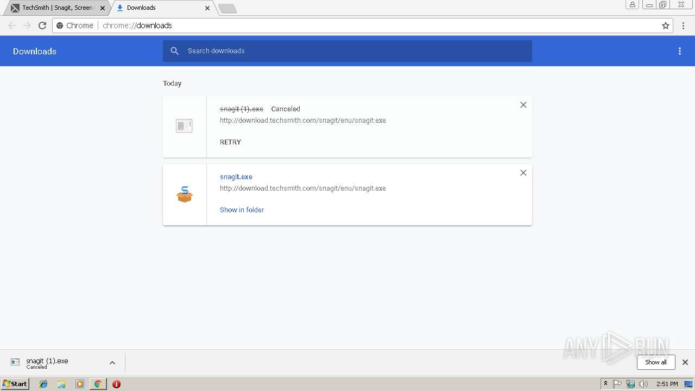Remove snagit.exe entry from list
The image size is (695, 391).
(x=523, y=173)
